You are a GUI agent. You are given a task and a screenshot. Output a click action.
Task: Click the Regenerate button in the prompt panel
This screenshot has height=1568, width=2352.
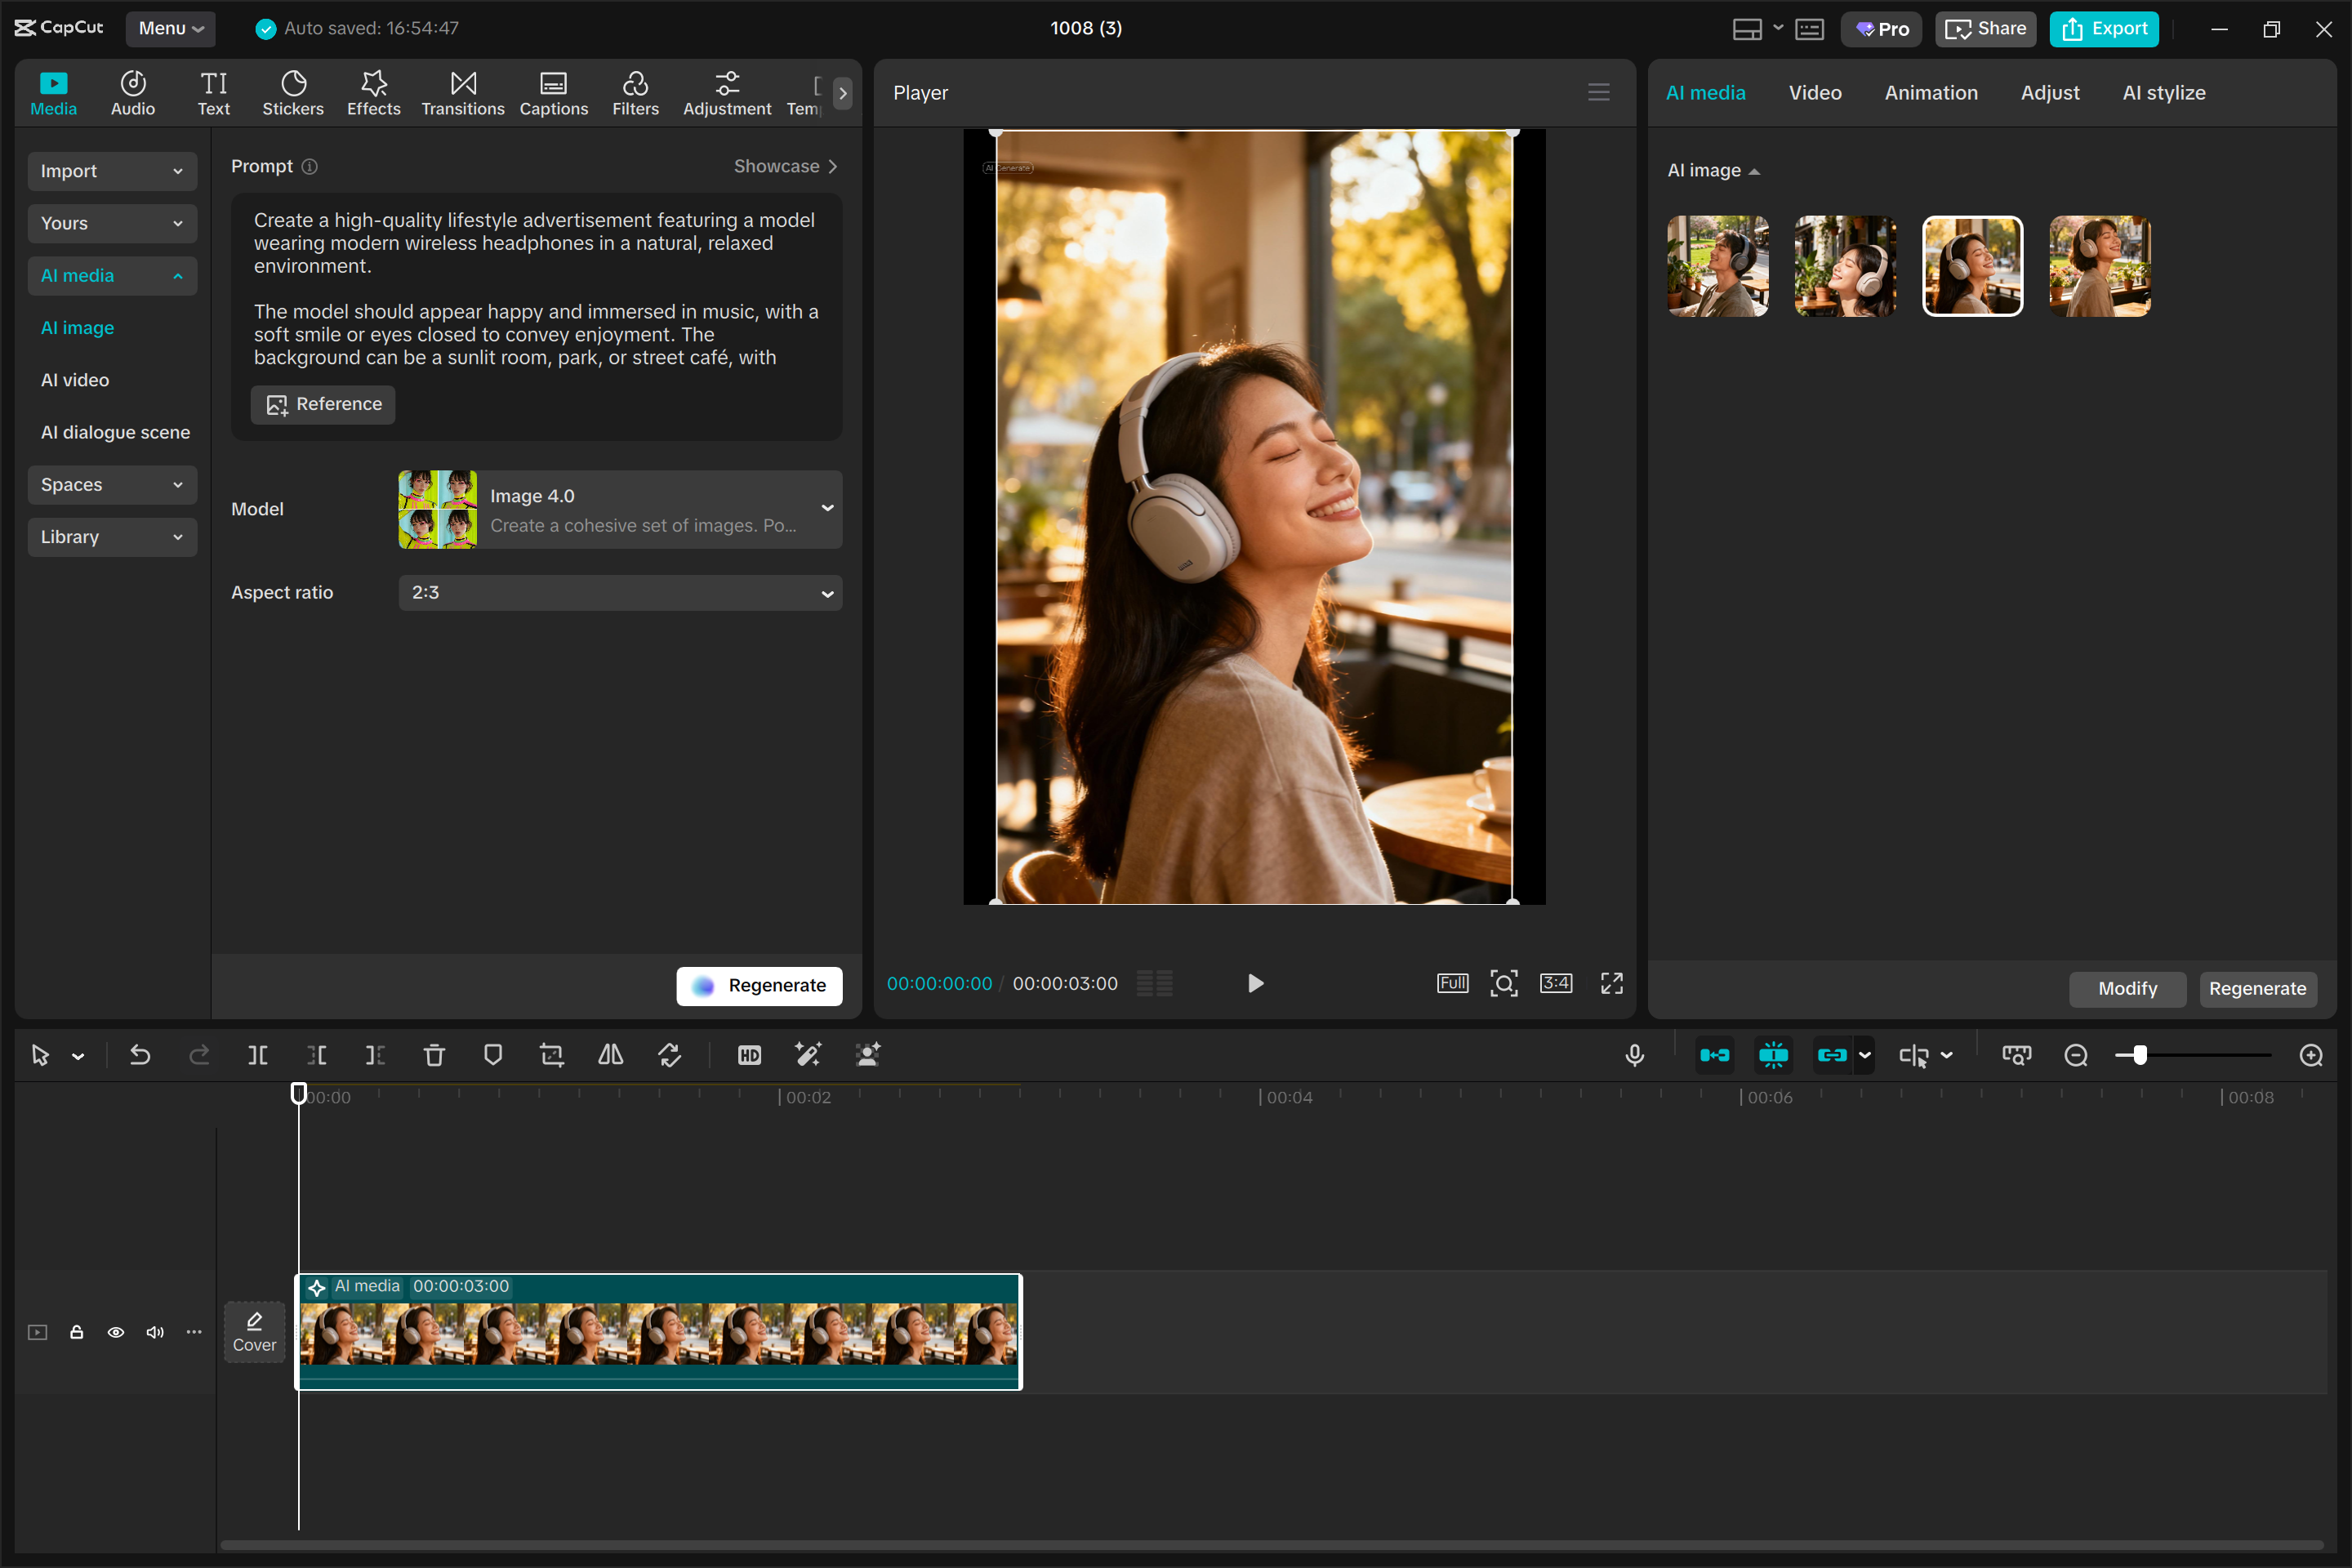point(759,985)
